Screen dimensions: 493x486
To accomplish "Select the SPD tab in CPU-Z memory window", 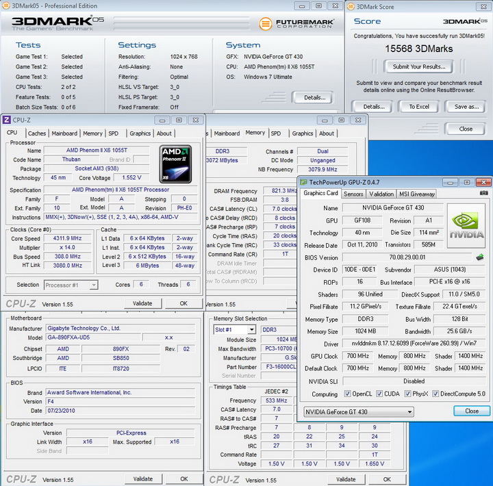I will 276,133.
